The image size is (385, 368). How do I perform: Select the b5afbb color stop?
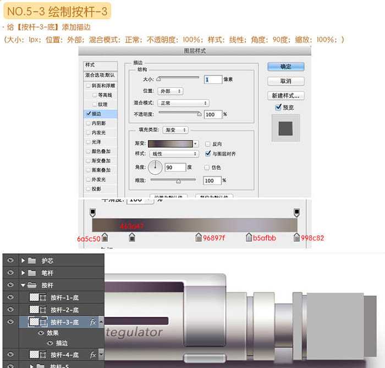[249, 237]
